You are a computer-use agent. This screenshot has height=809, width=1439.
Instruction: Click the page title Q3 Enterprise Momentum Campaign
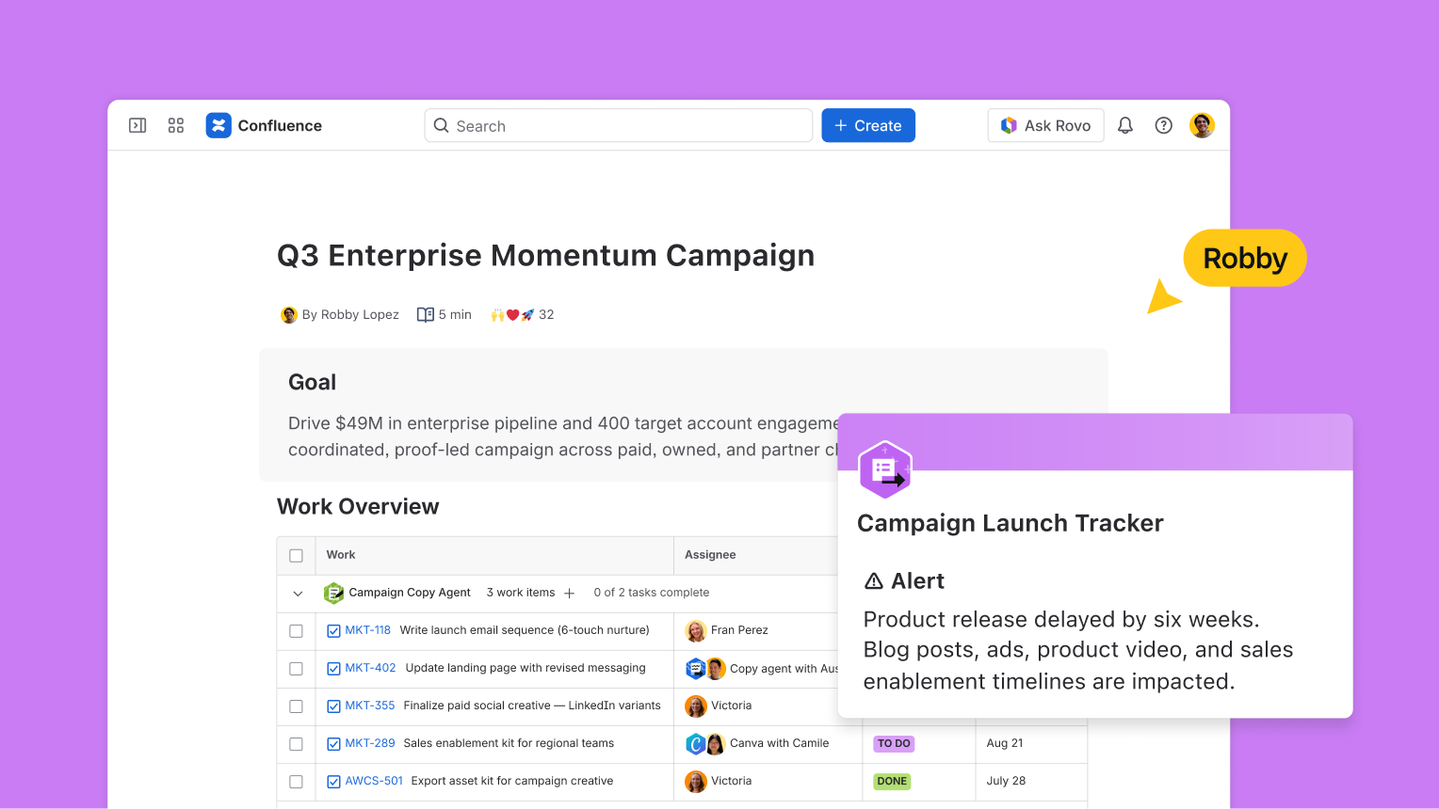pos(545,255)
